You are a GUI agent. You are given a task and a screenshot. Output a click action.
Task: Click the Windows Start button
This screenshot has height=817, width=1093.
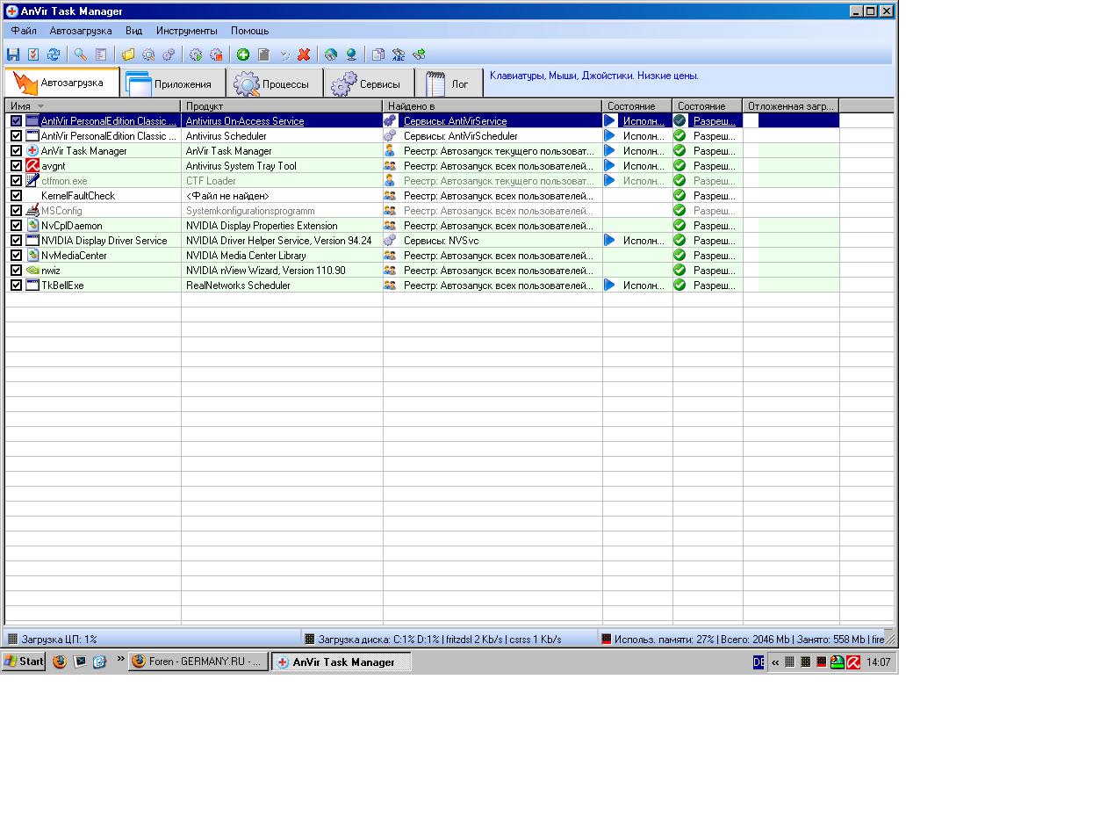pyautogui.click(x=24, y=662)
